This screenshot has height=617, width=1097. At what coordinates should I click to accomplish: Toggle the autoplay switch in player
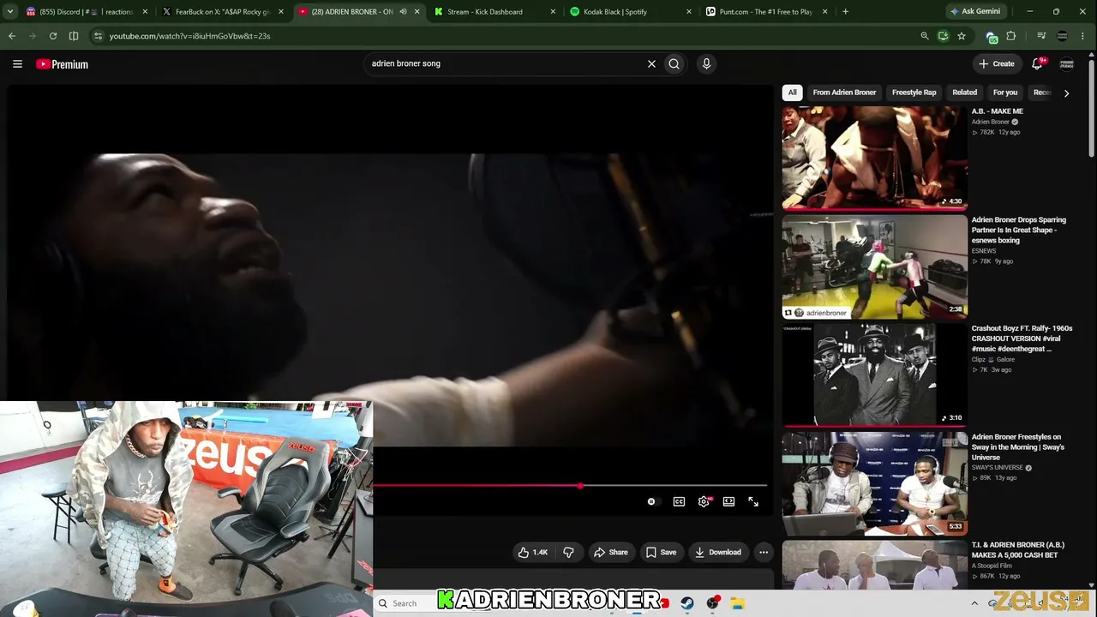pos(652,502)
